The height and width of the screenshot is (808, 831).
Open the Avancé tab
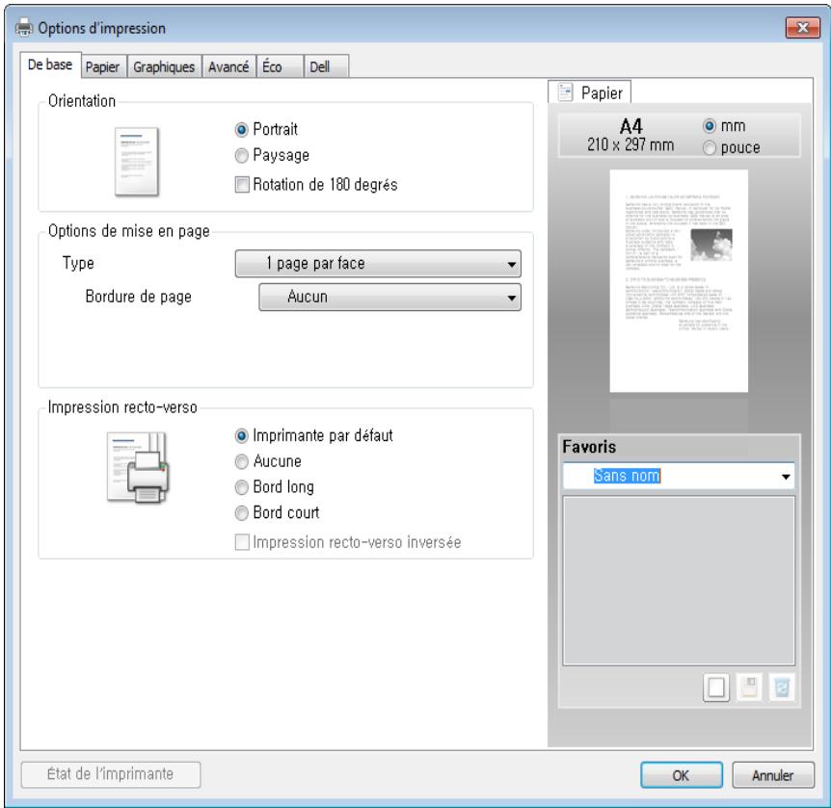pos(228,66)
